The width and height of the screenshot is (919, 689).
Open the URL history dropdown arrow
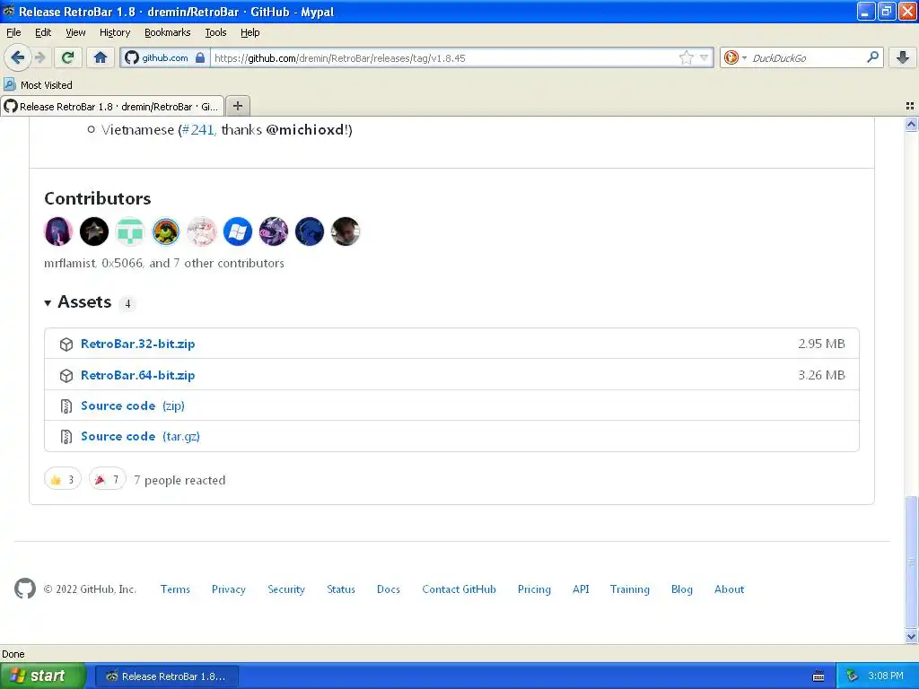(704, 57)
